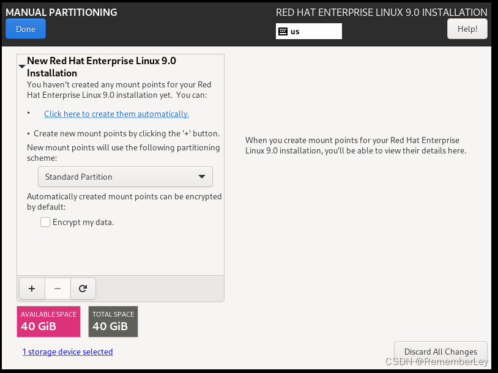Screen dimensions: 498x373
Task: Follow 'Click here to create them automatically' link
Action: click(117, 114)
